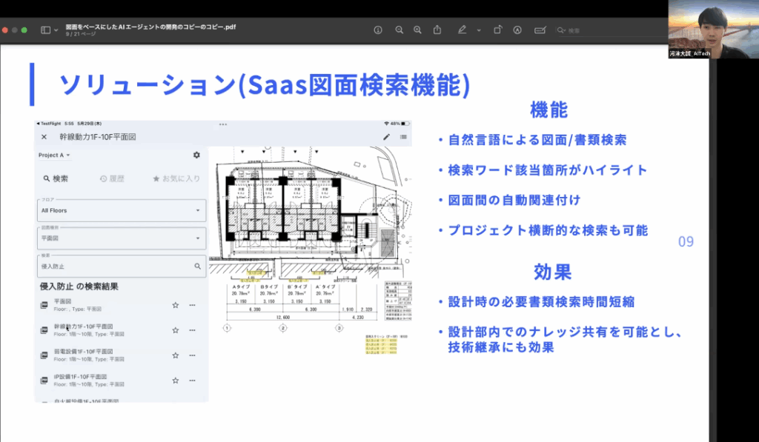Open the Share icon in Preview toolbar
The height and width of the screenshot is (442, 759).
point(437,30)
